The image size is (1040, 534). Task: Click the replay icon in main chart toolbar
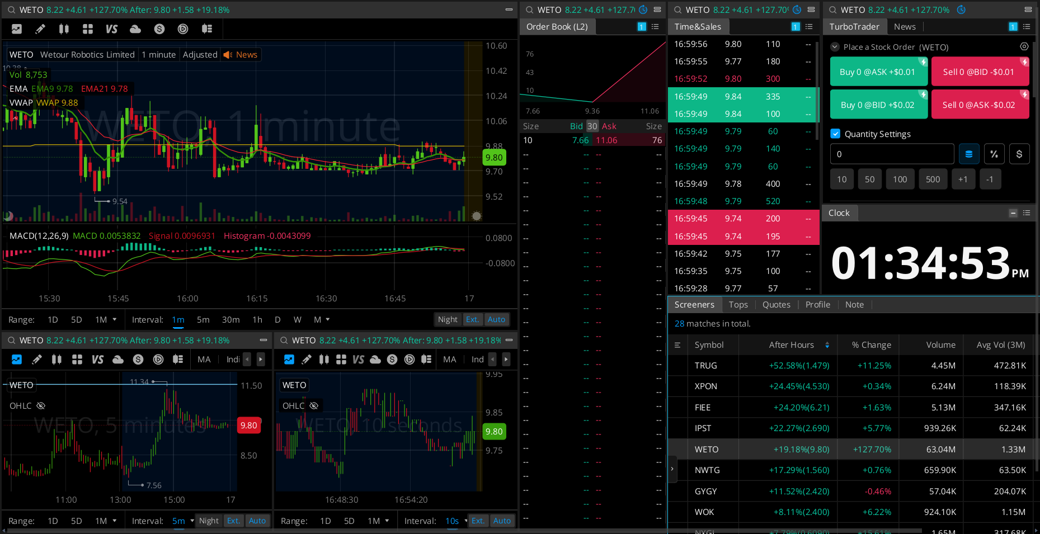pyautogui.click(x=183, y=29)
